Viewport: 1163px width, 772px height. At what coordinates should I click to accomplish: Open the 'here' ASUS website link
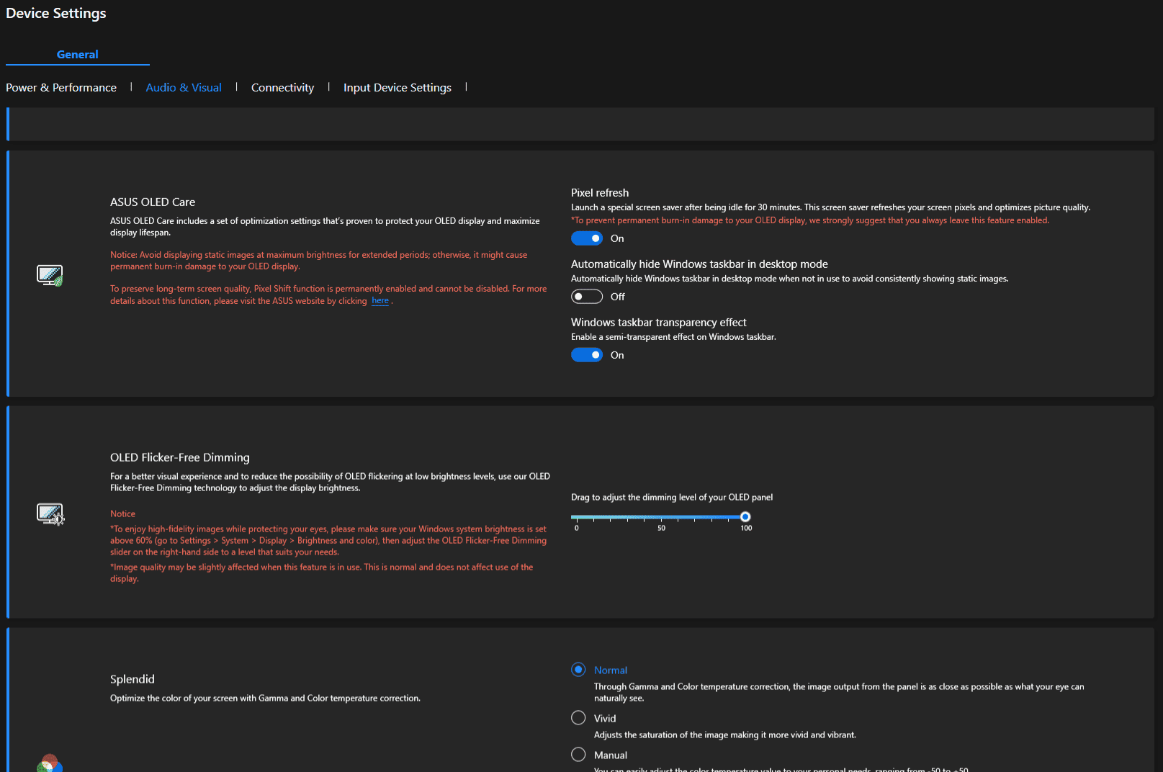(x=380, y=301)
